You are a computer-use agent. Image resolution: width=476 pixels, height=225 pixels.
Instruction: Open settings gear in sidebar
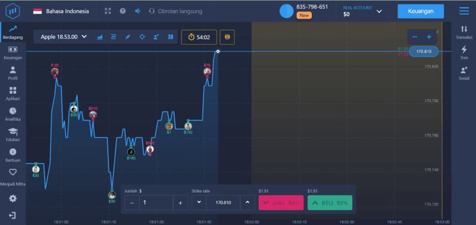(x=12, y=199)
